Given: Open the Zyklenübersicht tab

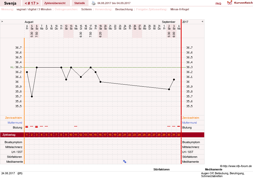Looking at the screenshot, I should (55, 3).
